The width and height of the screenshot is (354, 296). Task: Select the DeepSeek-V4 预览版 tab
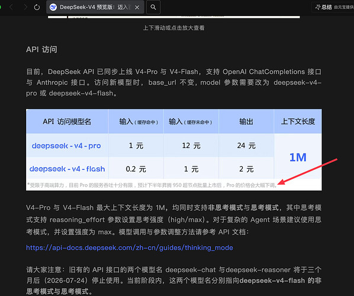(x=95, y=7)
